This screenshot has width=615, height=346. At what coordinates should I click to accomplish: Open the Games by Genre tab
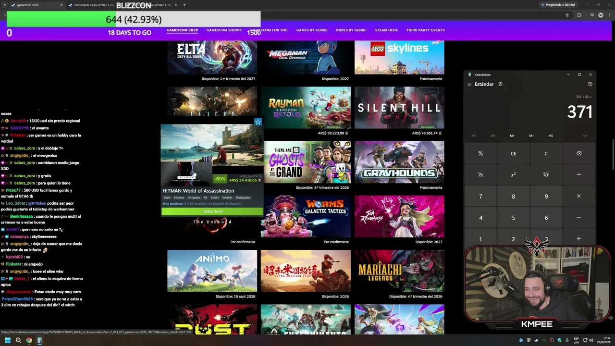312,30
